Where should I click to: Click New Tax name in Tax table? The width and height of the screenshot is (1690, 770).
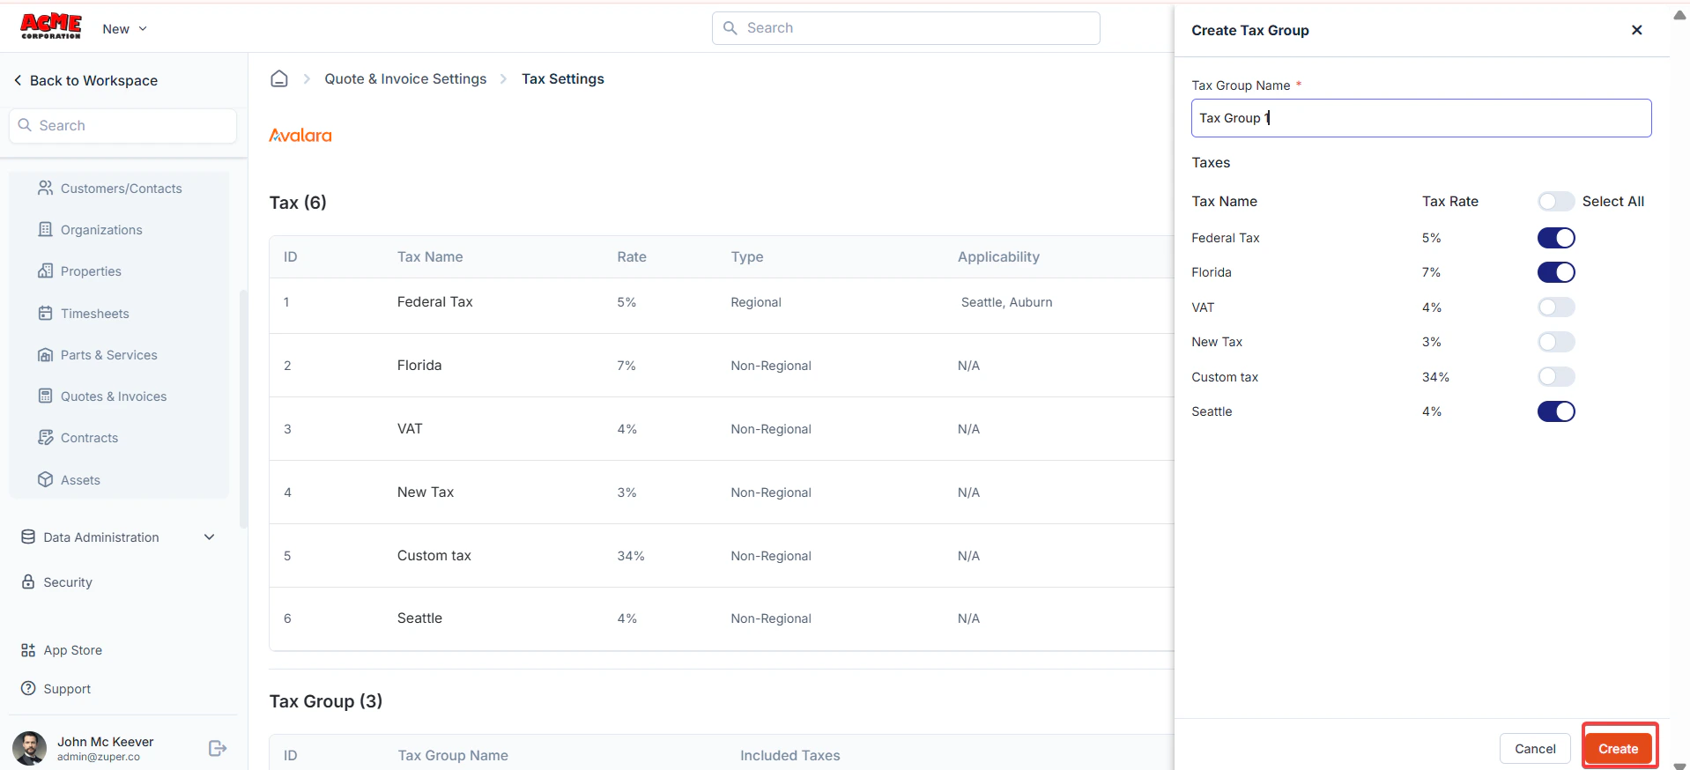(x=426, y=492)
